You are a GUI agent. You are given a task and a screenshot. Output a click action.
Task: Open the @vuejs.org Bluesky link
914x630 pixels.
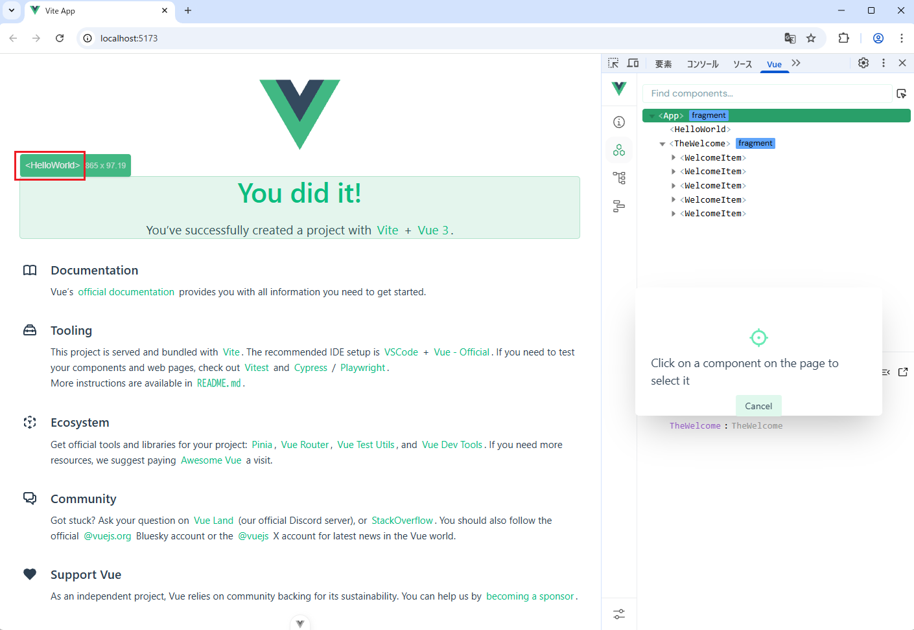point(108,536)
